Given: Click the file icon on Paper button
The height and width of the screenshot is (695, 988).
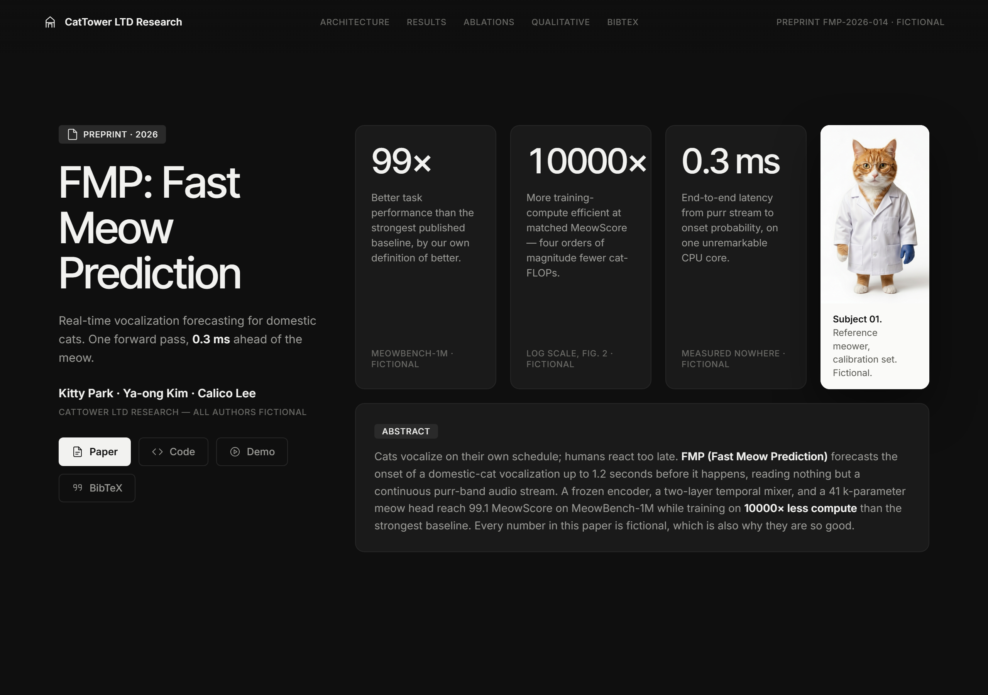Looking at the screenshot, I should [x=78, y=452].
